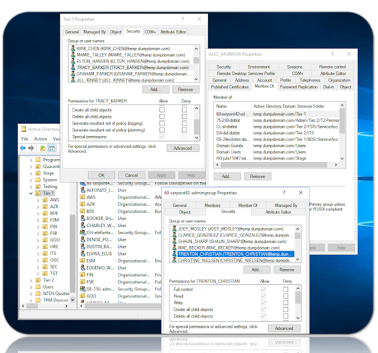Click OK in Tier 1 Properties

click(x=102, y=175)
